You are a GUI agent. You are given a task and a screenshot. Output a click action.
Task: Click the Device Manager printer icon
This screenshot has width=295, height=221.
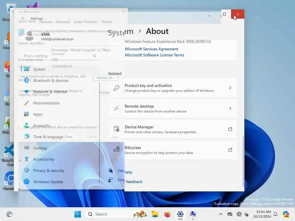(x=116, y=129)
